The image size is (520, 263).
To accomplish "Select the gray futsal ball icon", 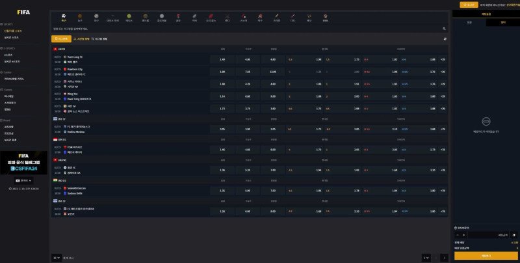I will point(162,16).
